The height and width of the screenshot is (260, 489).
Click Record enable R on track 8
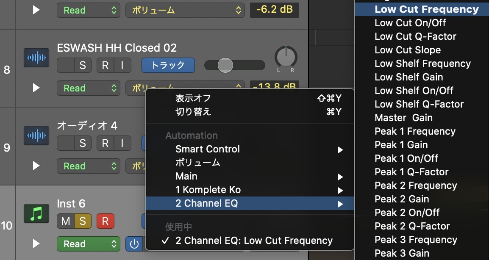[x=105, y=65]
